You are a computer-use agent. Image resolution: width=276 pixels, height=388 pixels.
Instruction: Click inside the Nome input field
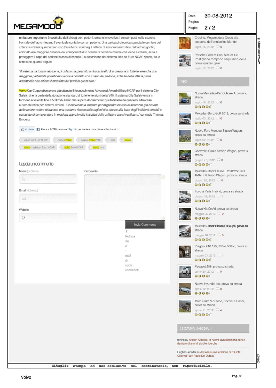pyautogui.click(x=48, y=179)
